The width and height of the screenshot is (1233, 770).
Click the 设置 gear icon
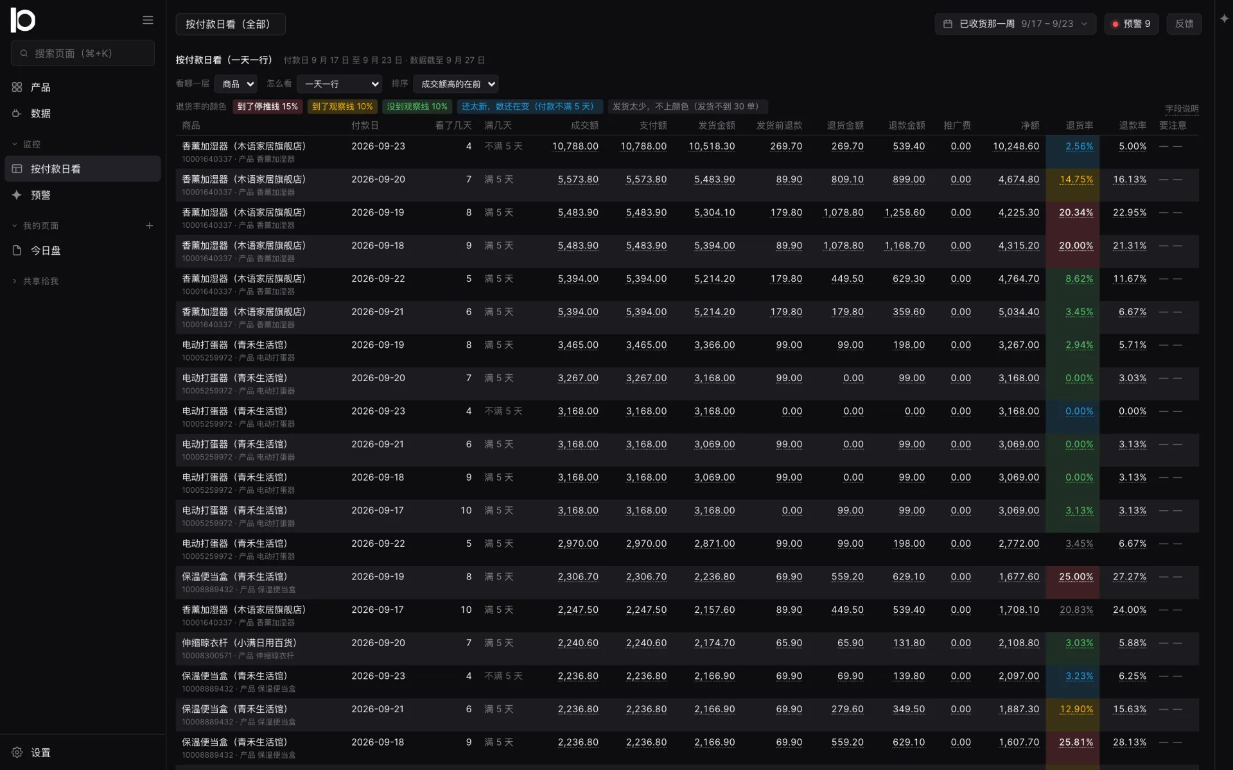[x=17, y=752]
